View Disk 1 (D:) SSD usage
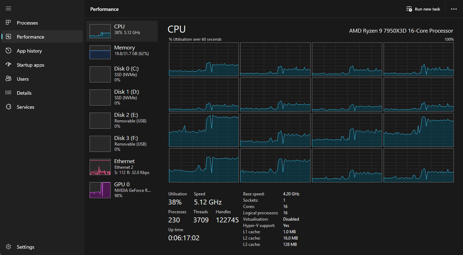 tap(122, 97)
